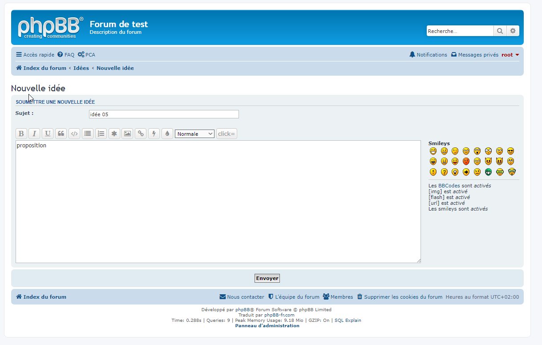
Task: Open the font colour picker droplet icon
Action: 167,134
